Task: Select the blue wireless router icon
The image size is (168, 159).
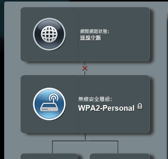Action: coord(49,104)
